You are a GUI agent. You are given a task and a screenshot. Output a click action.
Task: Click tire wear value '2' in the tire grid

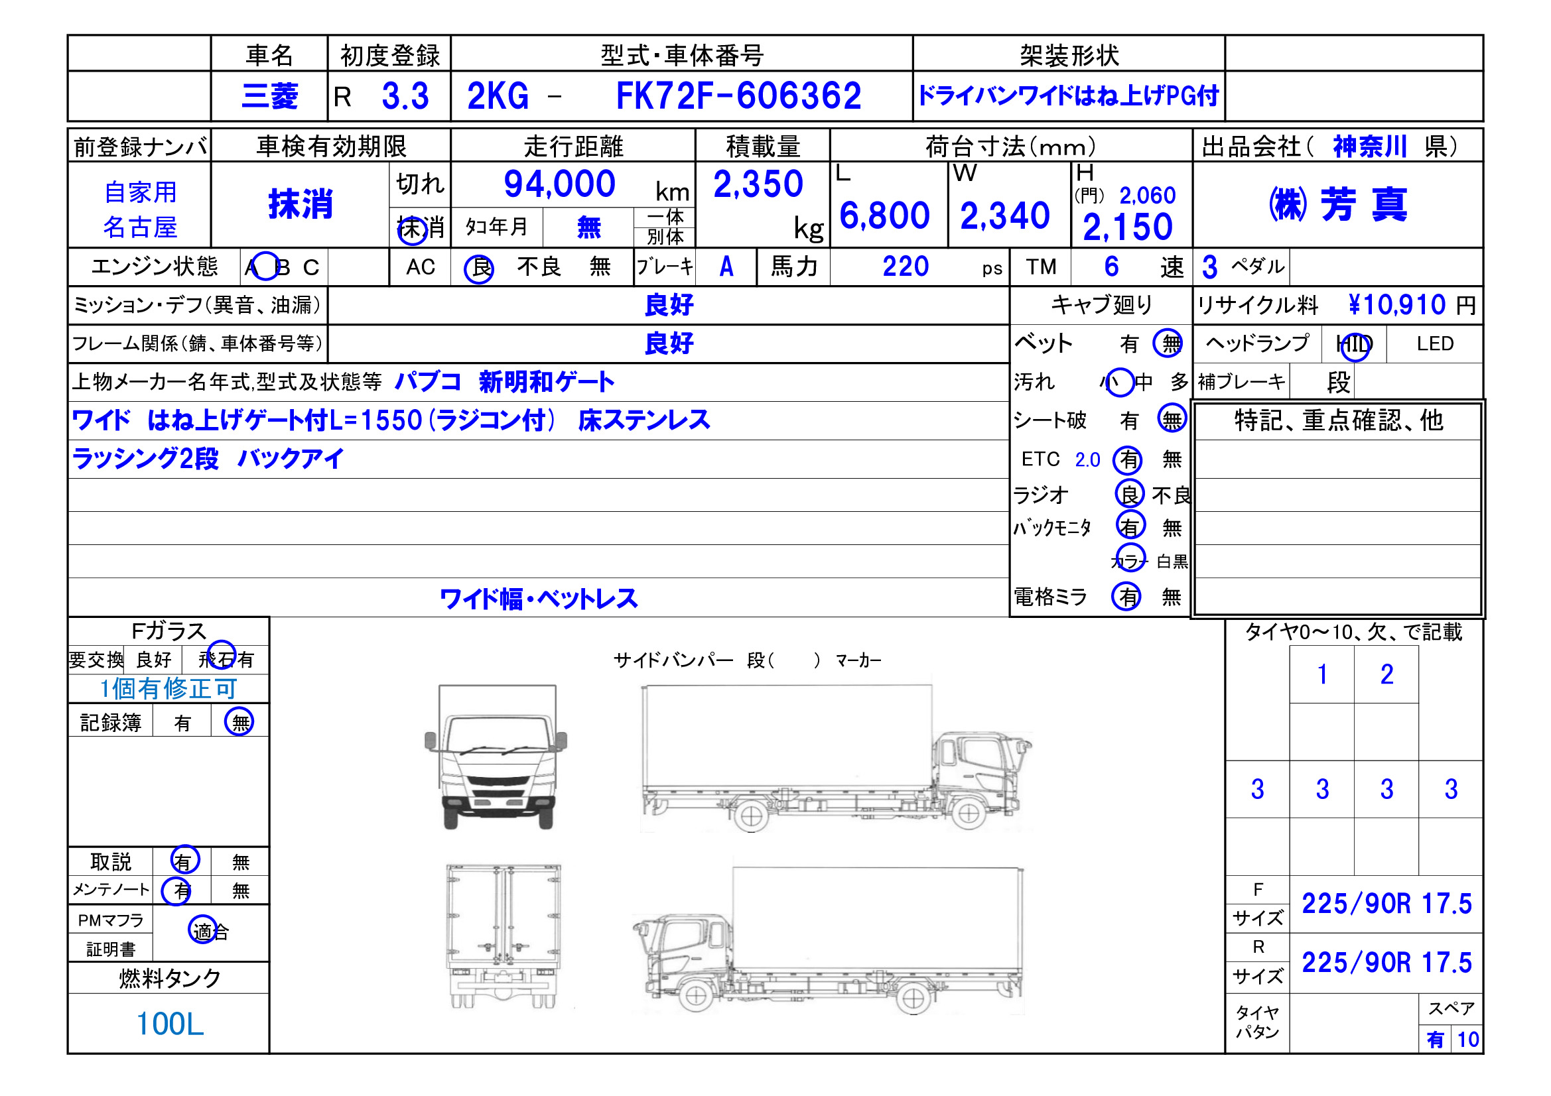coord(1387,674)
